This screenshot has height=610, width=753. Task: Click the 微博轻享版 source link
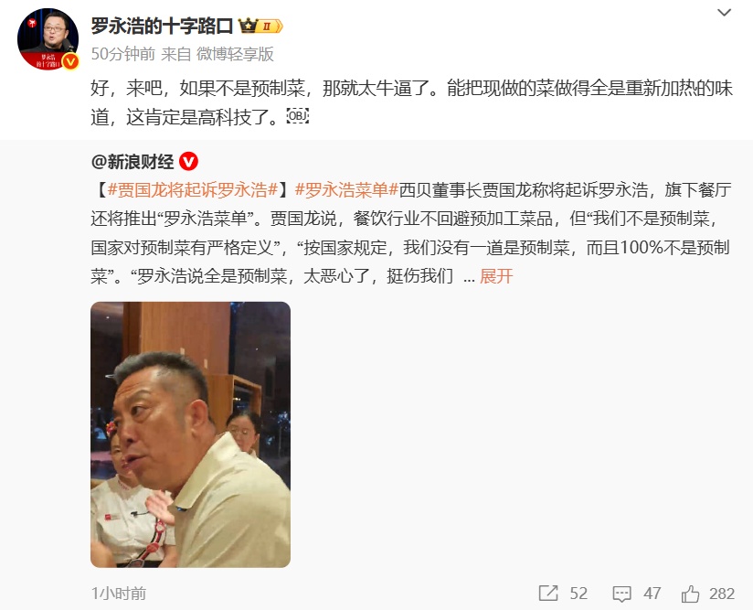(x=235, y=54)
